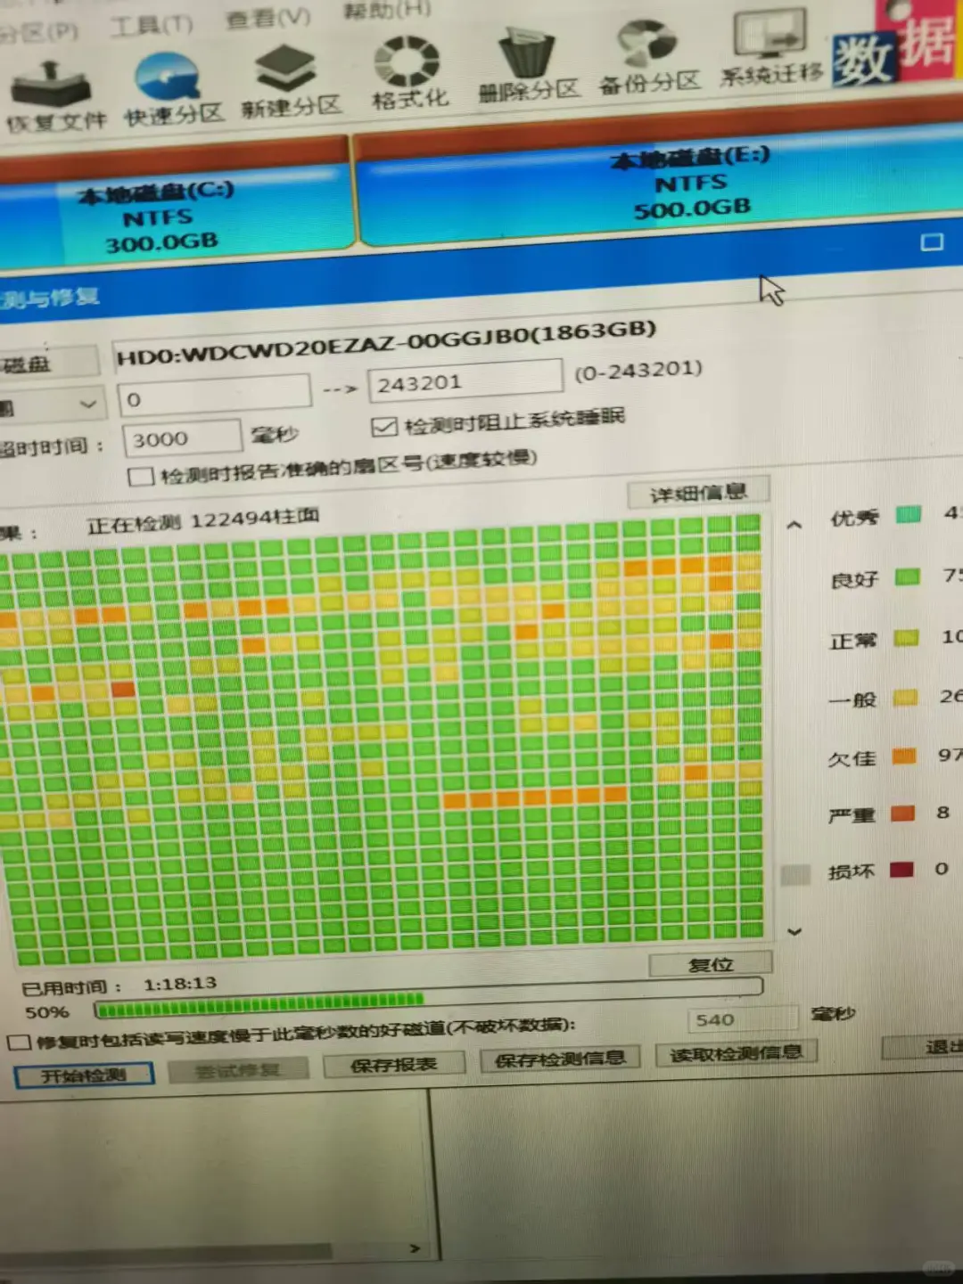Click the timeout field showing 3000
The height and width of the screenshot is (1284, 963).
click(x=182, y=438)
